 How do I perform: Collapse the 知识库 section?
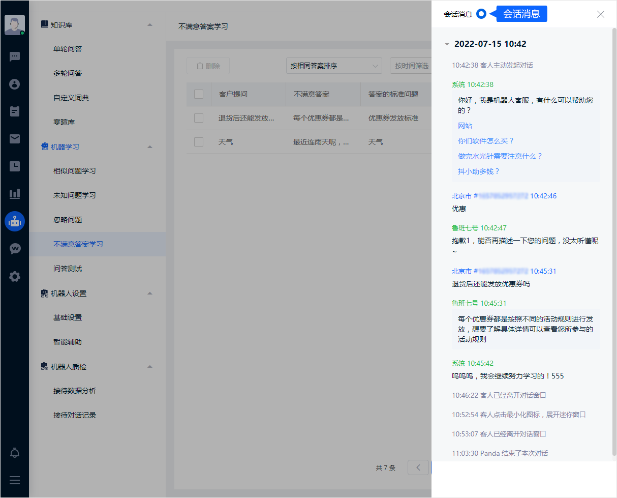pos(149,24)
